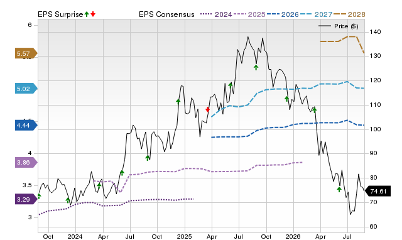This screenshot has height=240, width=402.
Task: Click the 130 price axis label
Action: pos(375,56)
